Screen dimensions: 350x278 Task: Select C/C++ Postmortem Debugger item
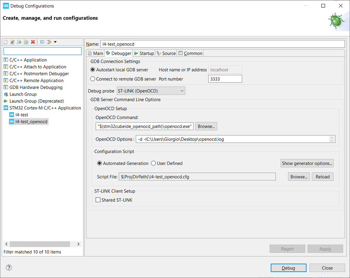pos(36,74)
